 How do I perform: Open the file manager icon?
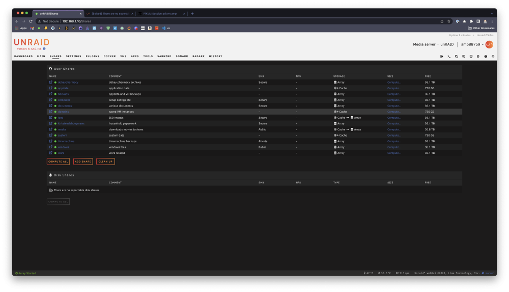point(457,57)
